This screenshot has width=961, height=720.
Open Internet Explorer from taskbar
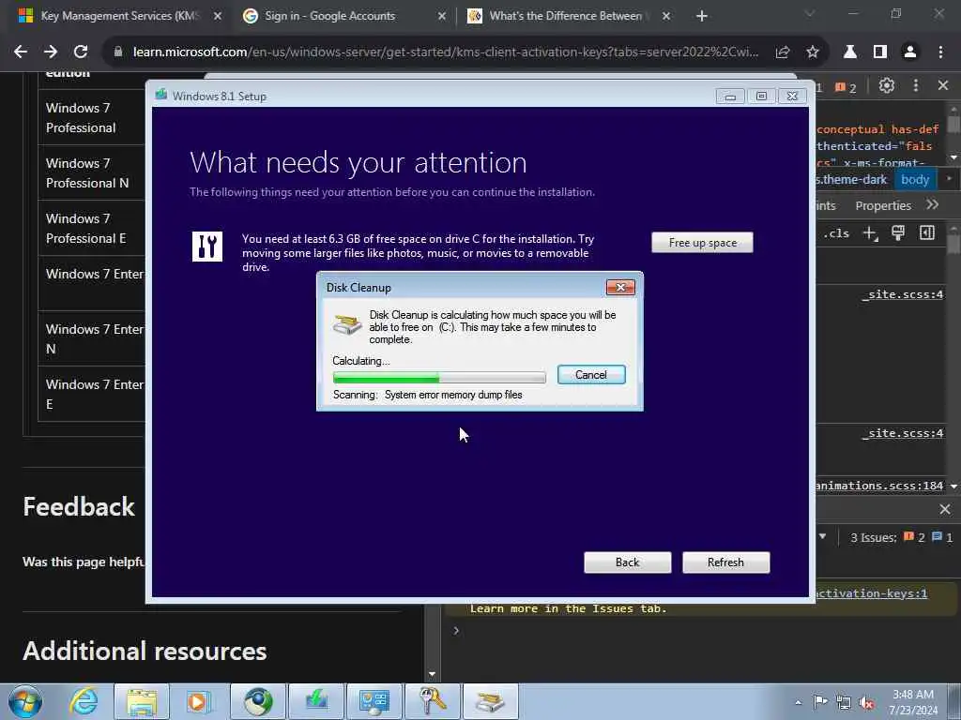tap(84, 701)
